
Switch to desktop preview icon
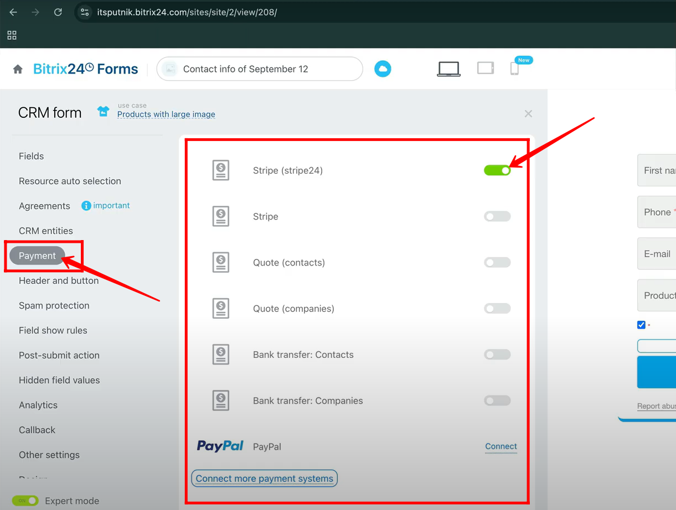click(x=448, y=69)
